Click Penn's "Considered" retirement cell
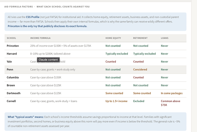 pyautogui.click(x=140, y=70)
